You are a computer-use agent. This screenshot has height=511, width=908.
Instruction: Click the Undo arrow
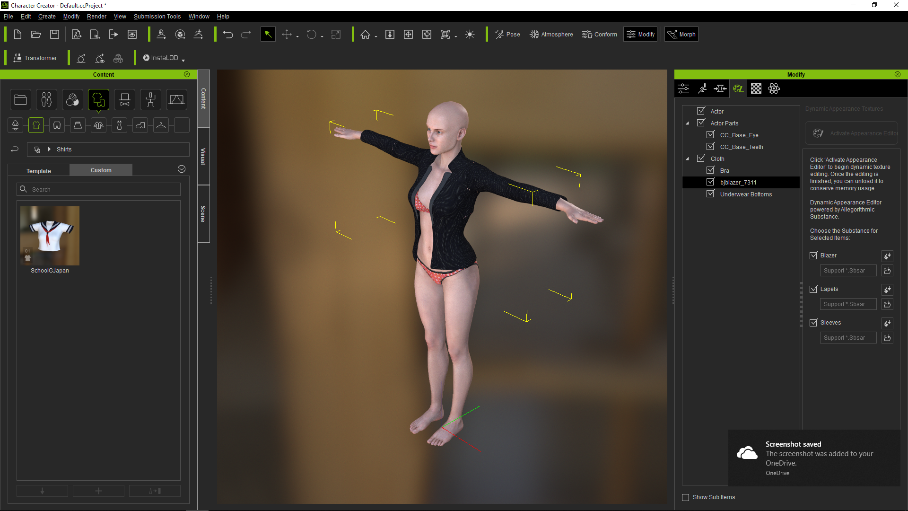(x=228, y=35)
